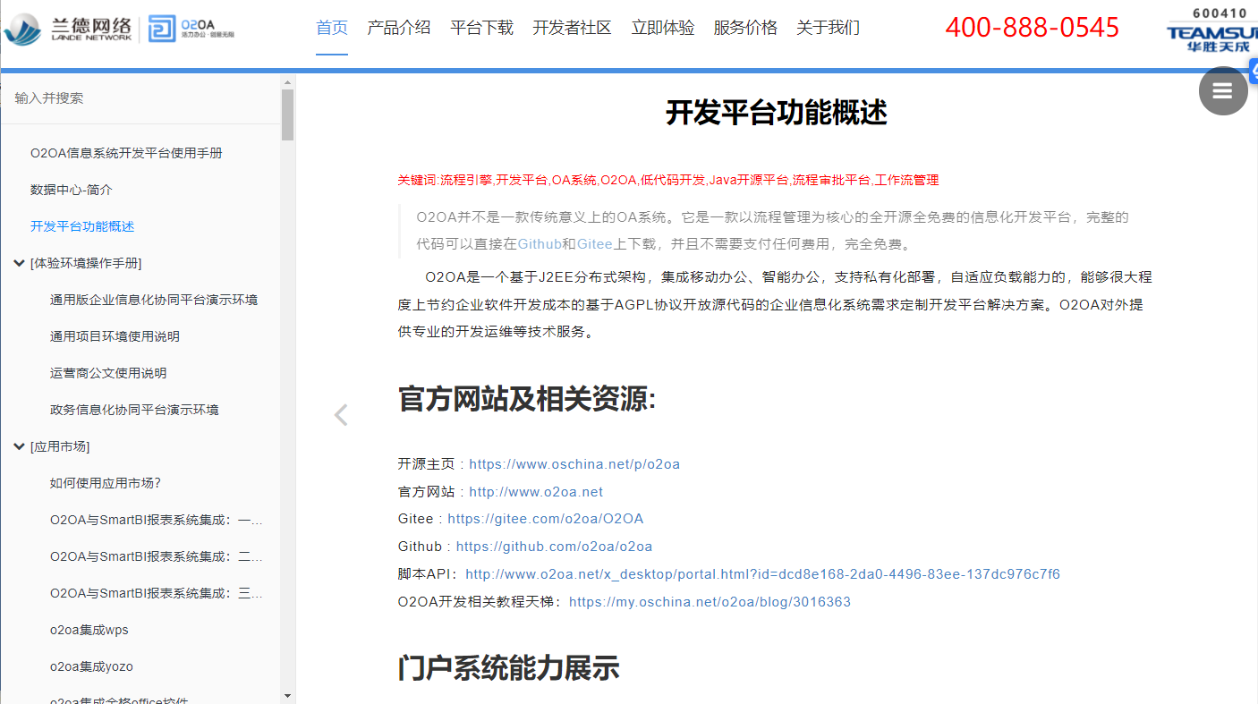Open 开发者社区 in the navigation bar
This screenshot has height=704, width=1258.
[x=572, y=28]
